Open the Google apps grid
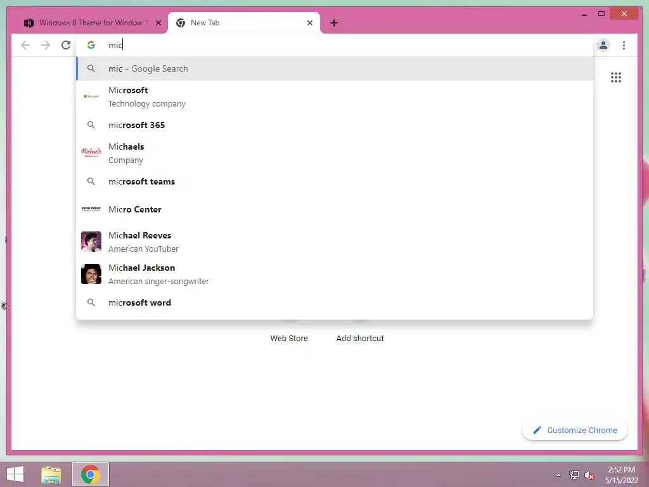This screenshot has width=649, height=487. point(616,77)
